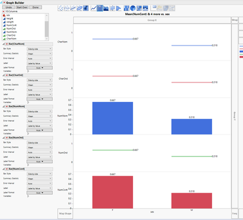Open Bar[NumOrd] red triangle menu
This screenshot has height=220, width=243.
click(x=7, y=138)
